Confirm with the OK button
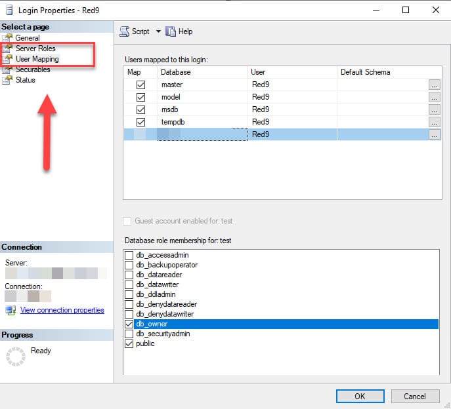451x409 pixels. coord(360,397)
